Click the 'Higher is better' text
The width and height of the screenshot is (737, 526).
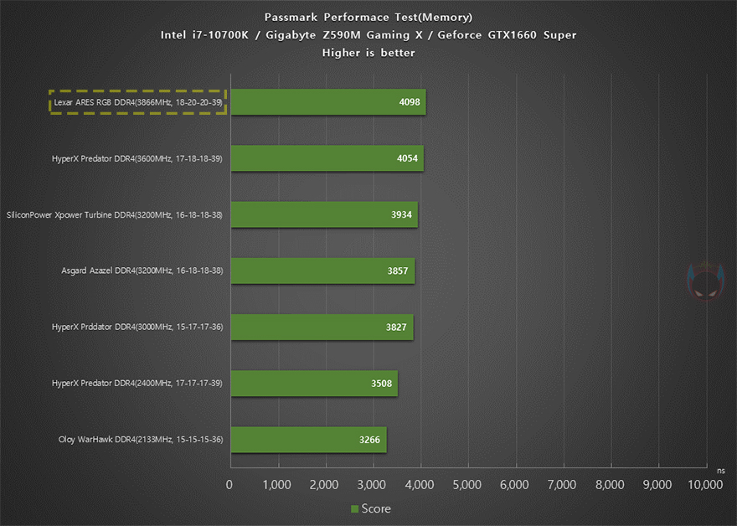[368, 53]
